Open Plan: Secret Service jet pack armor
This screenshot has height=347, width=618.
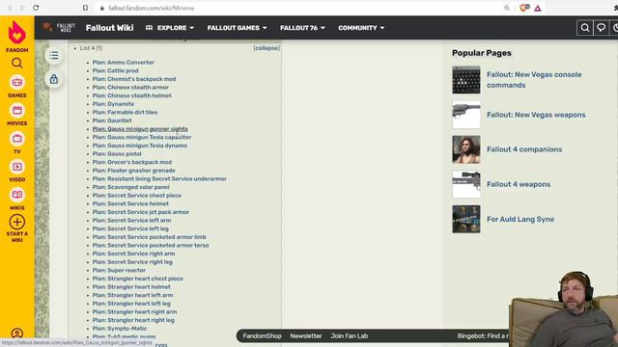click(x=141, y=212)
